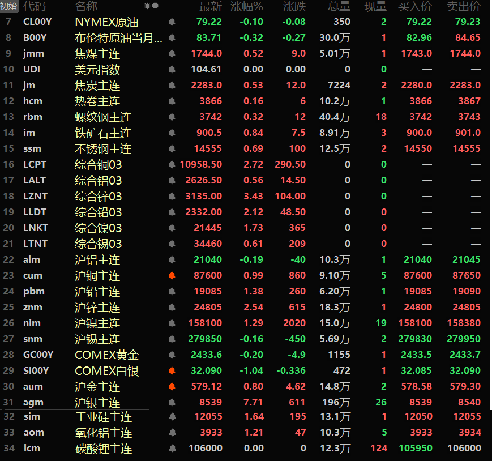Click the COMEX白银 name
492x461 pixels.
106,371
